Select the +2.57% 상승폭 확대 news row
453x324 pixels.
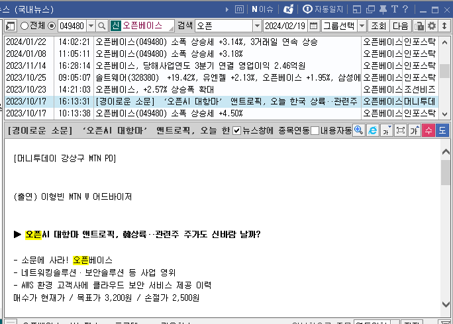point(222,89)
